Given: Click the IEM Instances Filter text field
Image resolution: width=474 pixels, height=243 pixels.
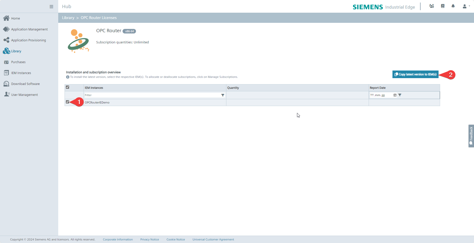Looking at the screenshot, I should click(x=152, y=95).
